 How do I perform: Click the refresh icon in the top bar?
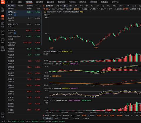click(x=12, y=2)
